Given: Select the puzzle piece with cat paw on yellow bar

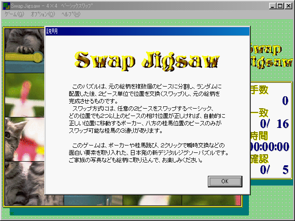Looking at the screenshot, I should (x=24, y=51).
